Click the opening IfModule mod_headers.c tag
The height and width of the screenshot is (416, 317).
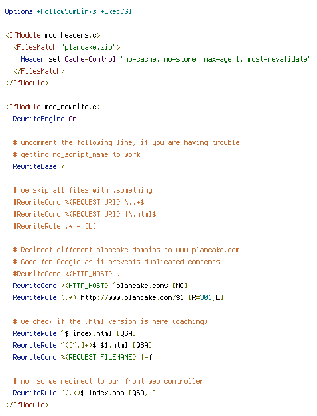53,35
